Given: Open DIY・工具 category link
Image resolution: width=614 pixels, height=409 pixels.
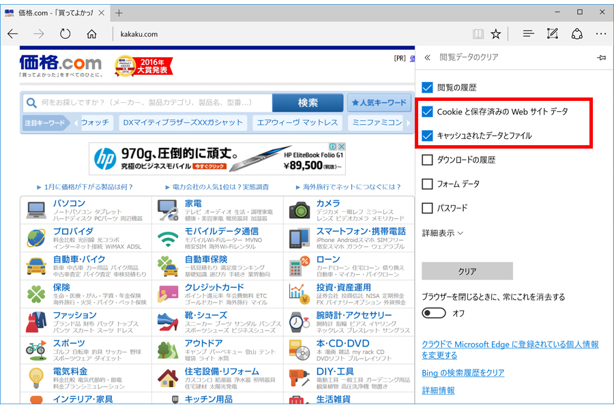Looking at the screenshot, I should click(x=335, y=372).
